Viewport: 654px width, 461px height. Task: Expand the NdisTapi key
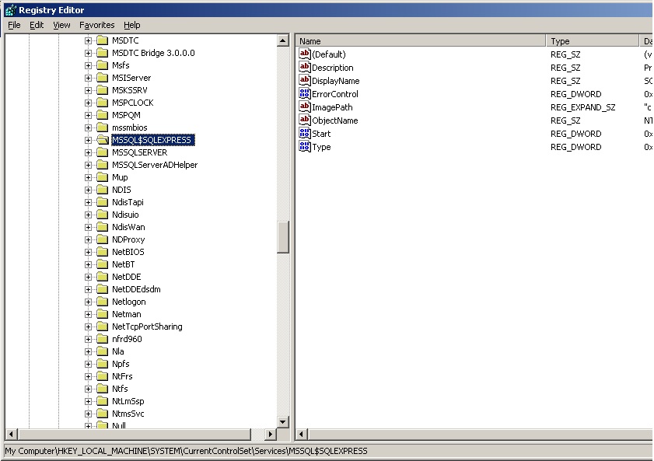click(88, 202)
